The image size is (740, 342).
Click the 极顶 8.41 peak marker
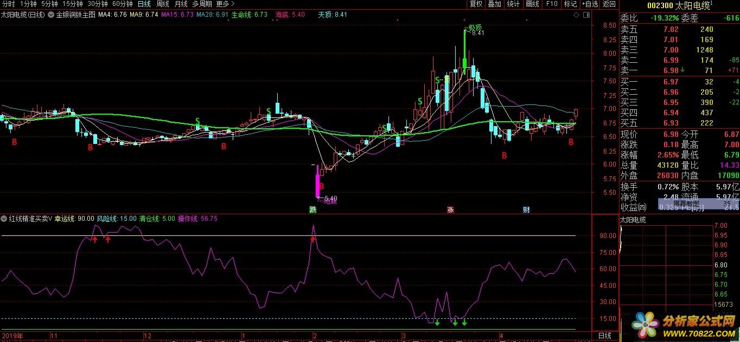click(474, 30)
